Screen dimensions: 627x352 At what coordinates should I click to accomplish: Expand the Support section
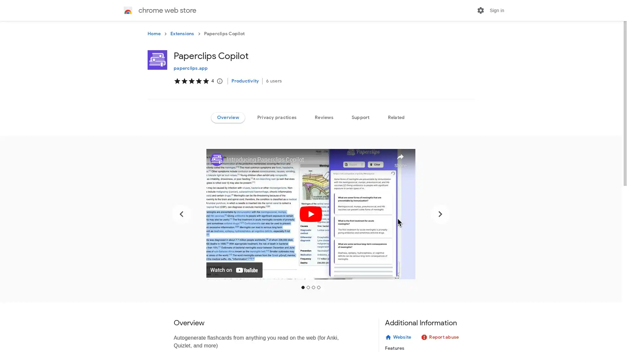[361, 117]
